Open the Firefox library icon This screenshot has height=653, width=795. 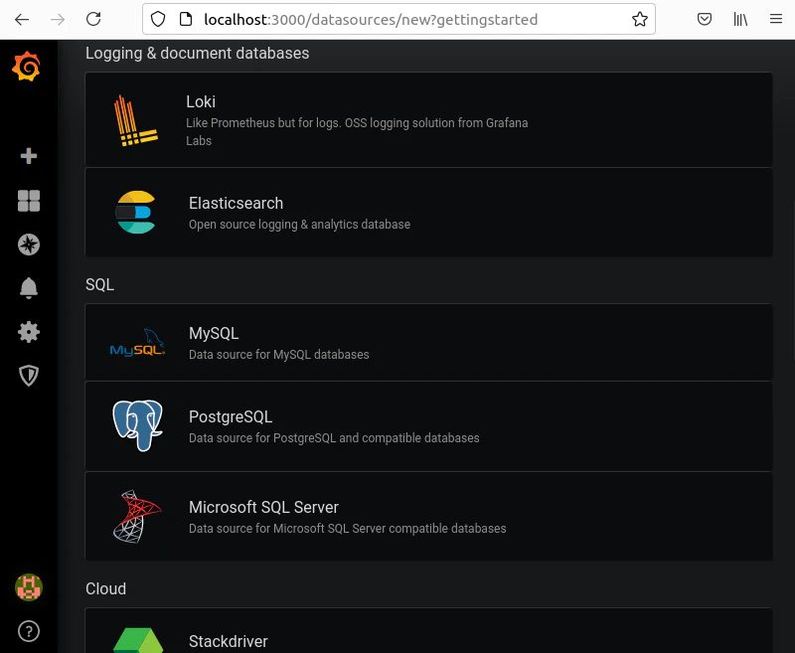740,19
